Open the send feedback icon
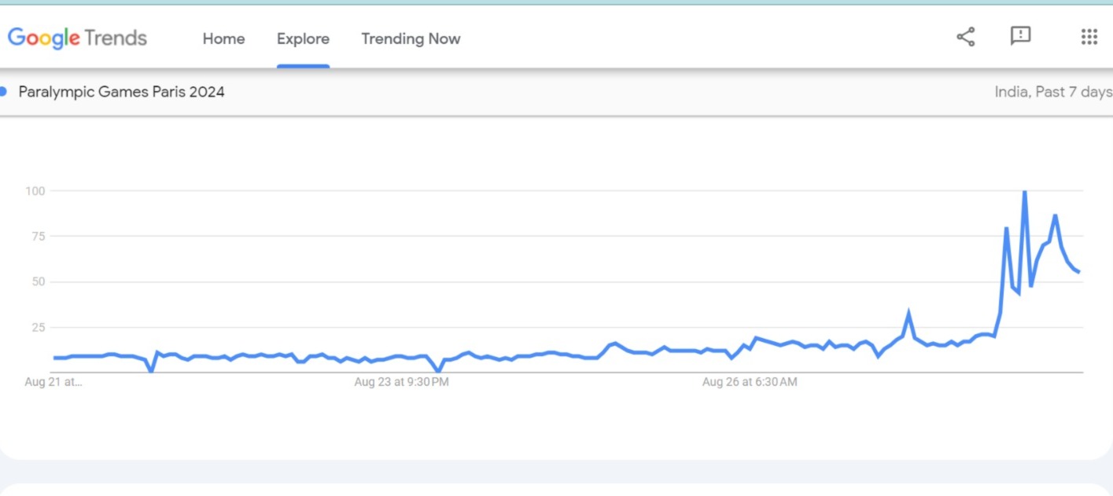Image resolution: width=1113 pixels, height=496 pixels. tap(1020, 36)
